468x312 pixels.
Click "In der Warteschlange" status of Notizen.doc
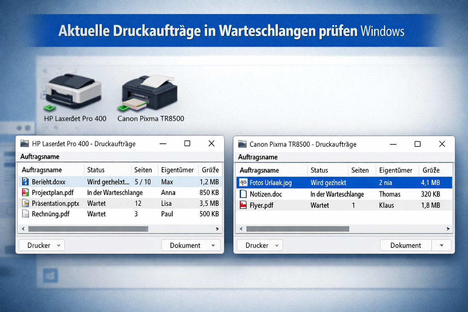(337, 194)
